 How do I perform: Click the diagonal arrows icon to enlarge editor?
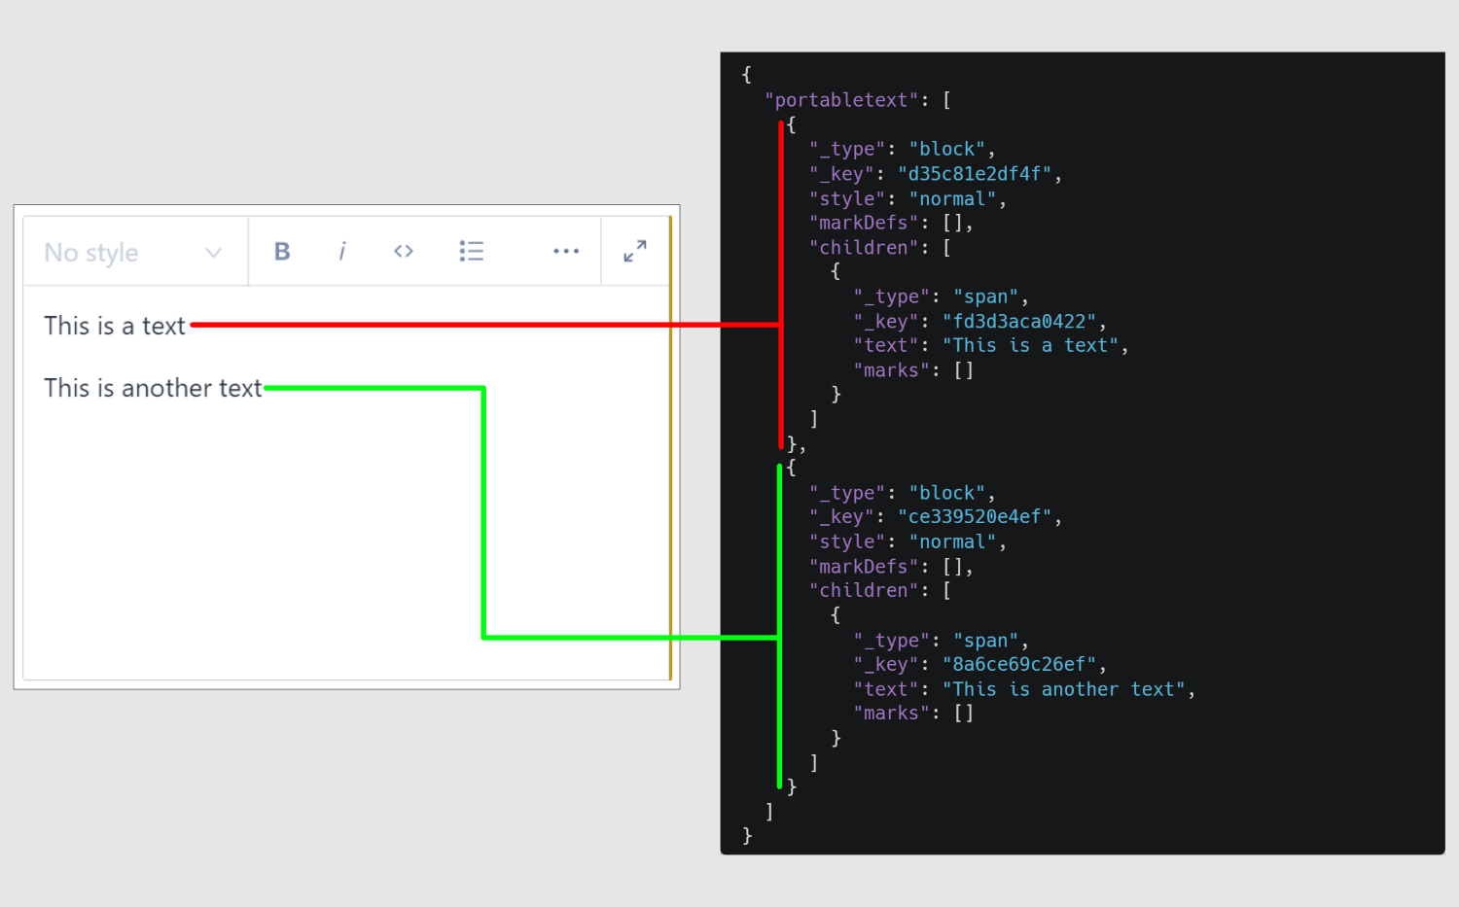pos(634,251)
